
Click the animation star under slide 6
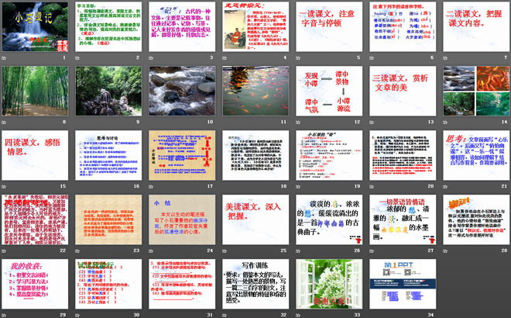click(x=372, y=58)
